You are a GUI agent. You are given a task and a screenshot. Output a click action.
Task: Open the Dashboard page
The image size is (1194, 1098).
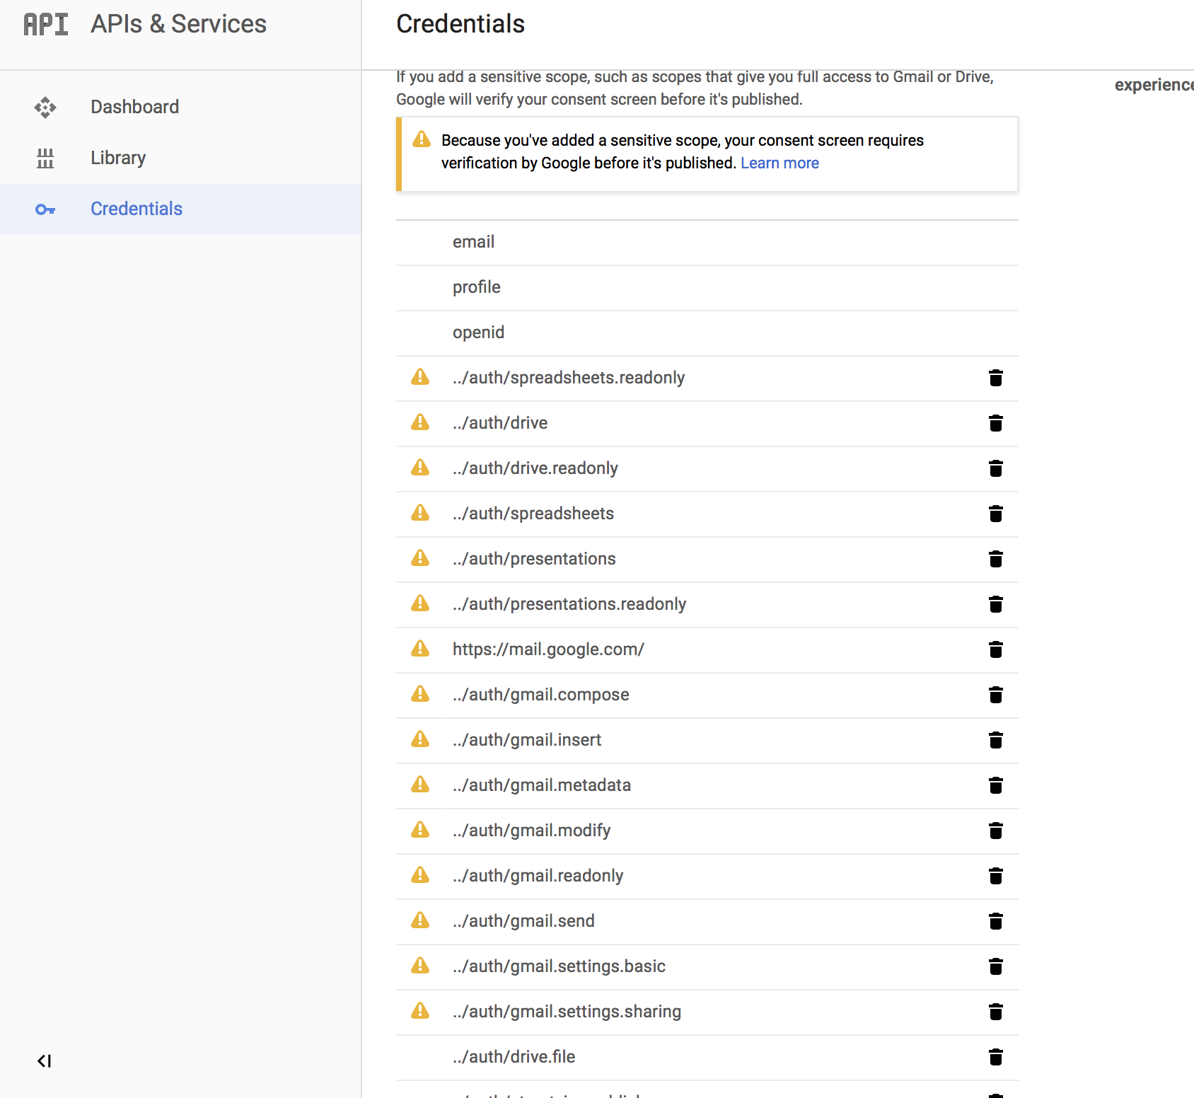pos(134,107)
